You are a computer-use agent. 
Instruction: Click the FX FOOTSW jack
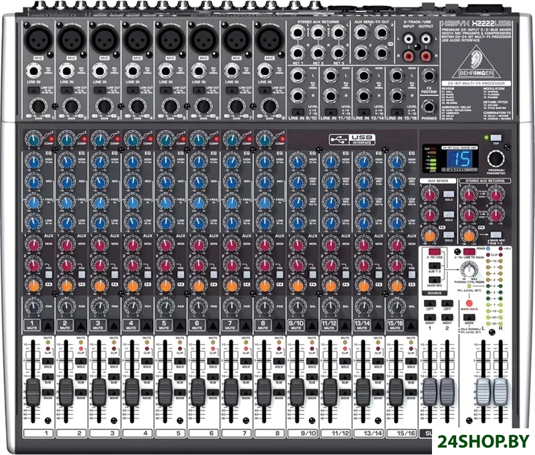point(429,75)
